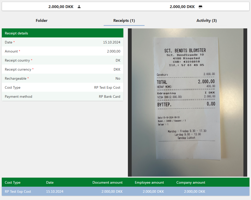Open the Receipts (1) tab
251x200 pixels.
[124, 21]
